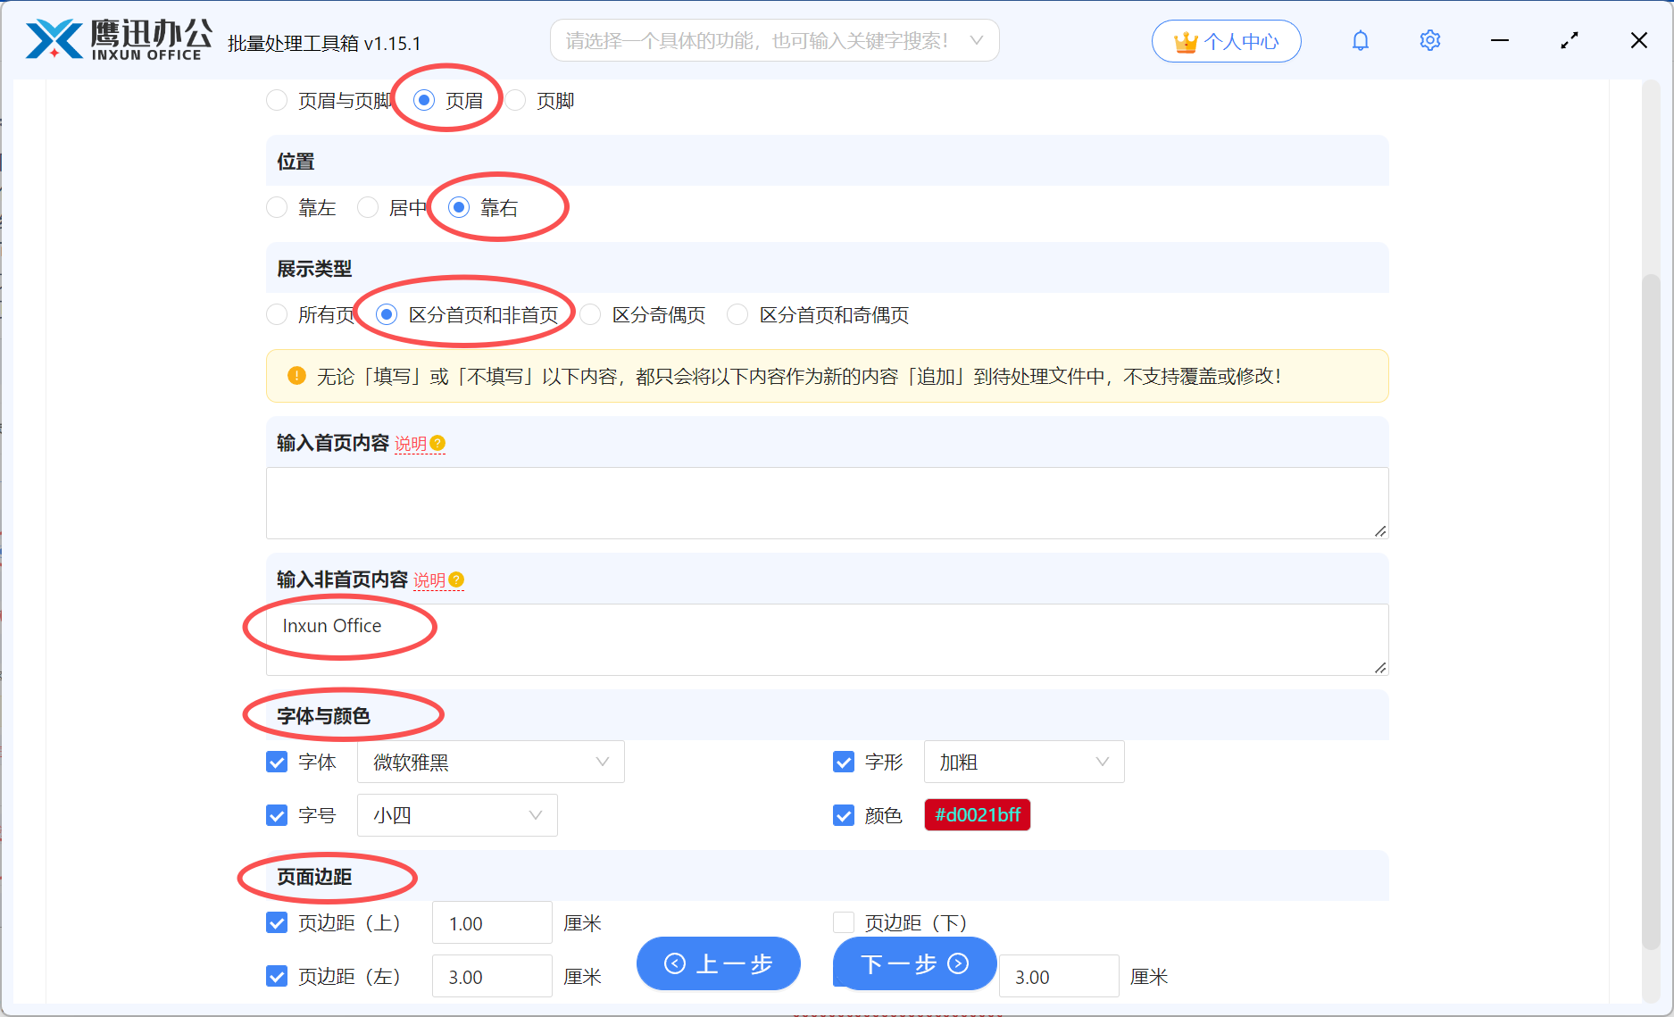1674x1017 pixels.
Task: Toggle the 字号 checkbox
Action: click(x=277, y=815)
